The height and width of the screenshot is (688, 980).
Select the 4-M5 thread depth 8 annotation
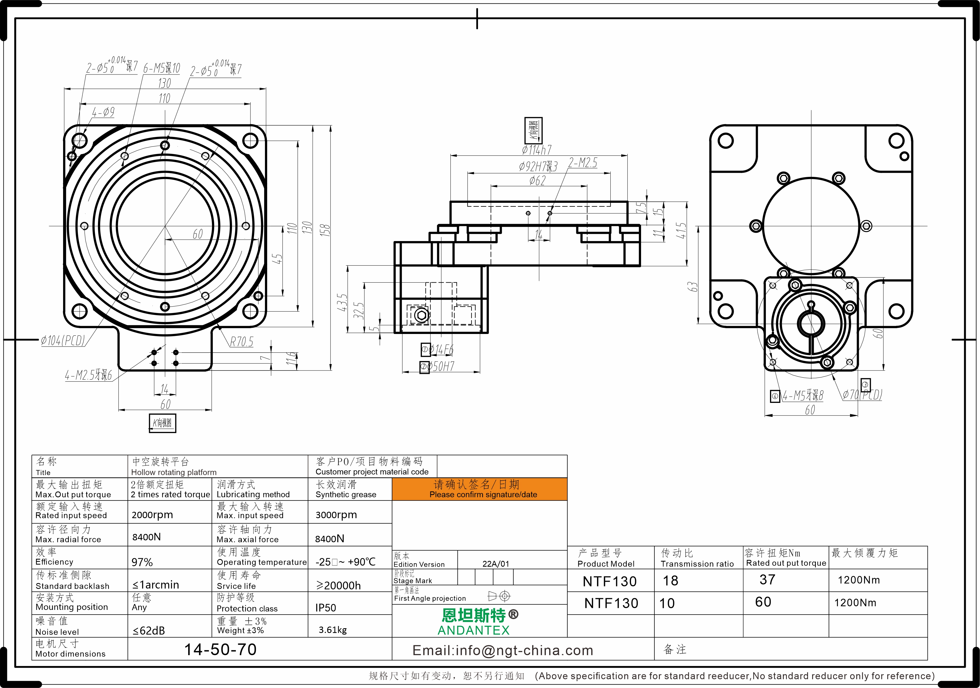click(x=803, y=395)
